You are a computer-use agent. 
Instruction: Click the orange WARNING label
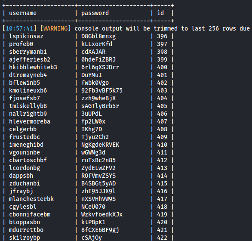click(55, 28)
